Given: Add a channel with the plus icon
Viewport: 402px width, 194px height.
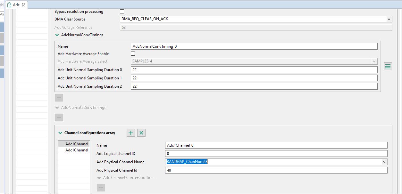Looking at the screenshot, I should 130,133.
